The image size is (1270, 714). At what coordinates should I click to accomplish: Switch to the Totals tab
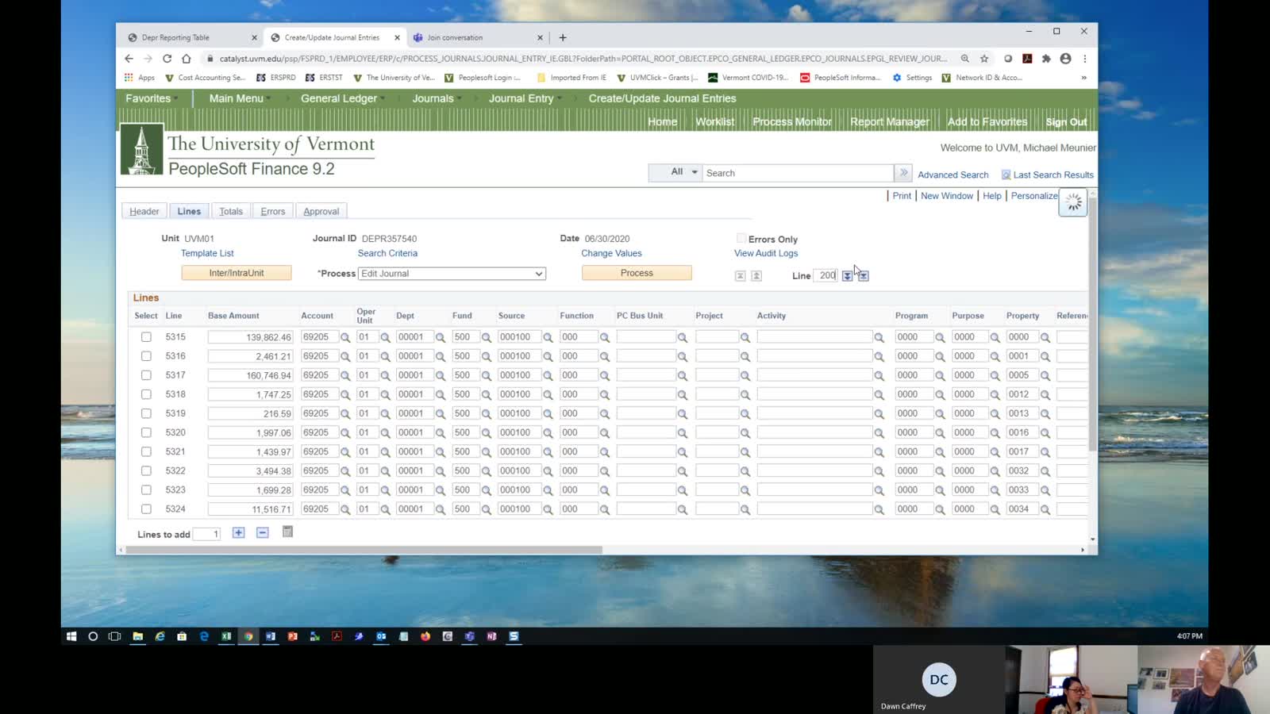pos(231,212)
